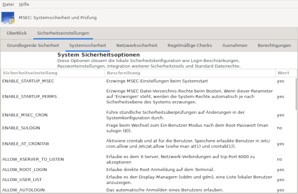This screenshot has height=194, width=298.
Task: Click the MSEC monitor key icon
Action: [x=8, y=18]
